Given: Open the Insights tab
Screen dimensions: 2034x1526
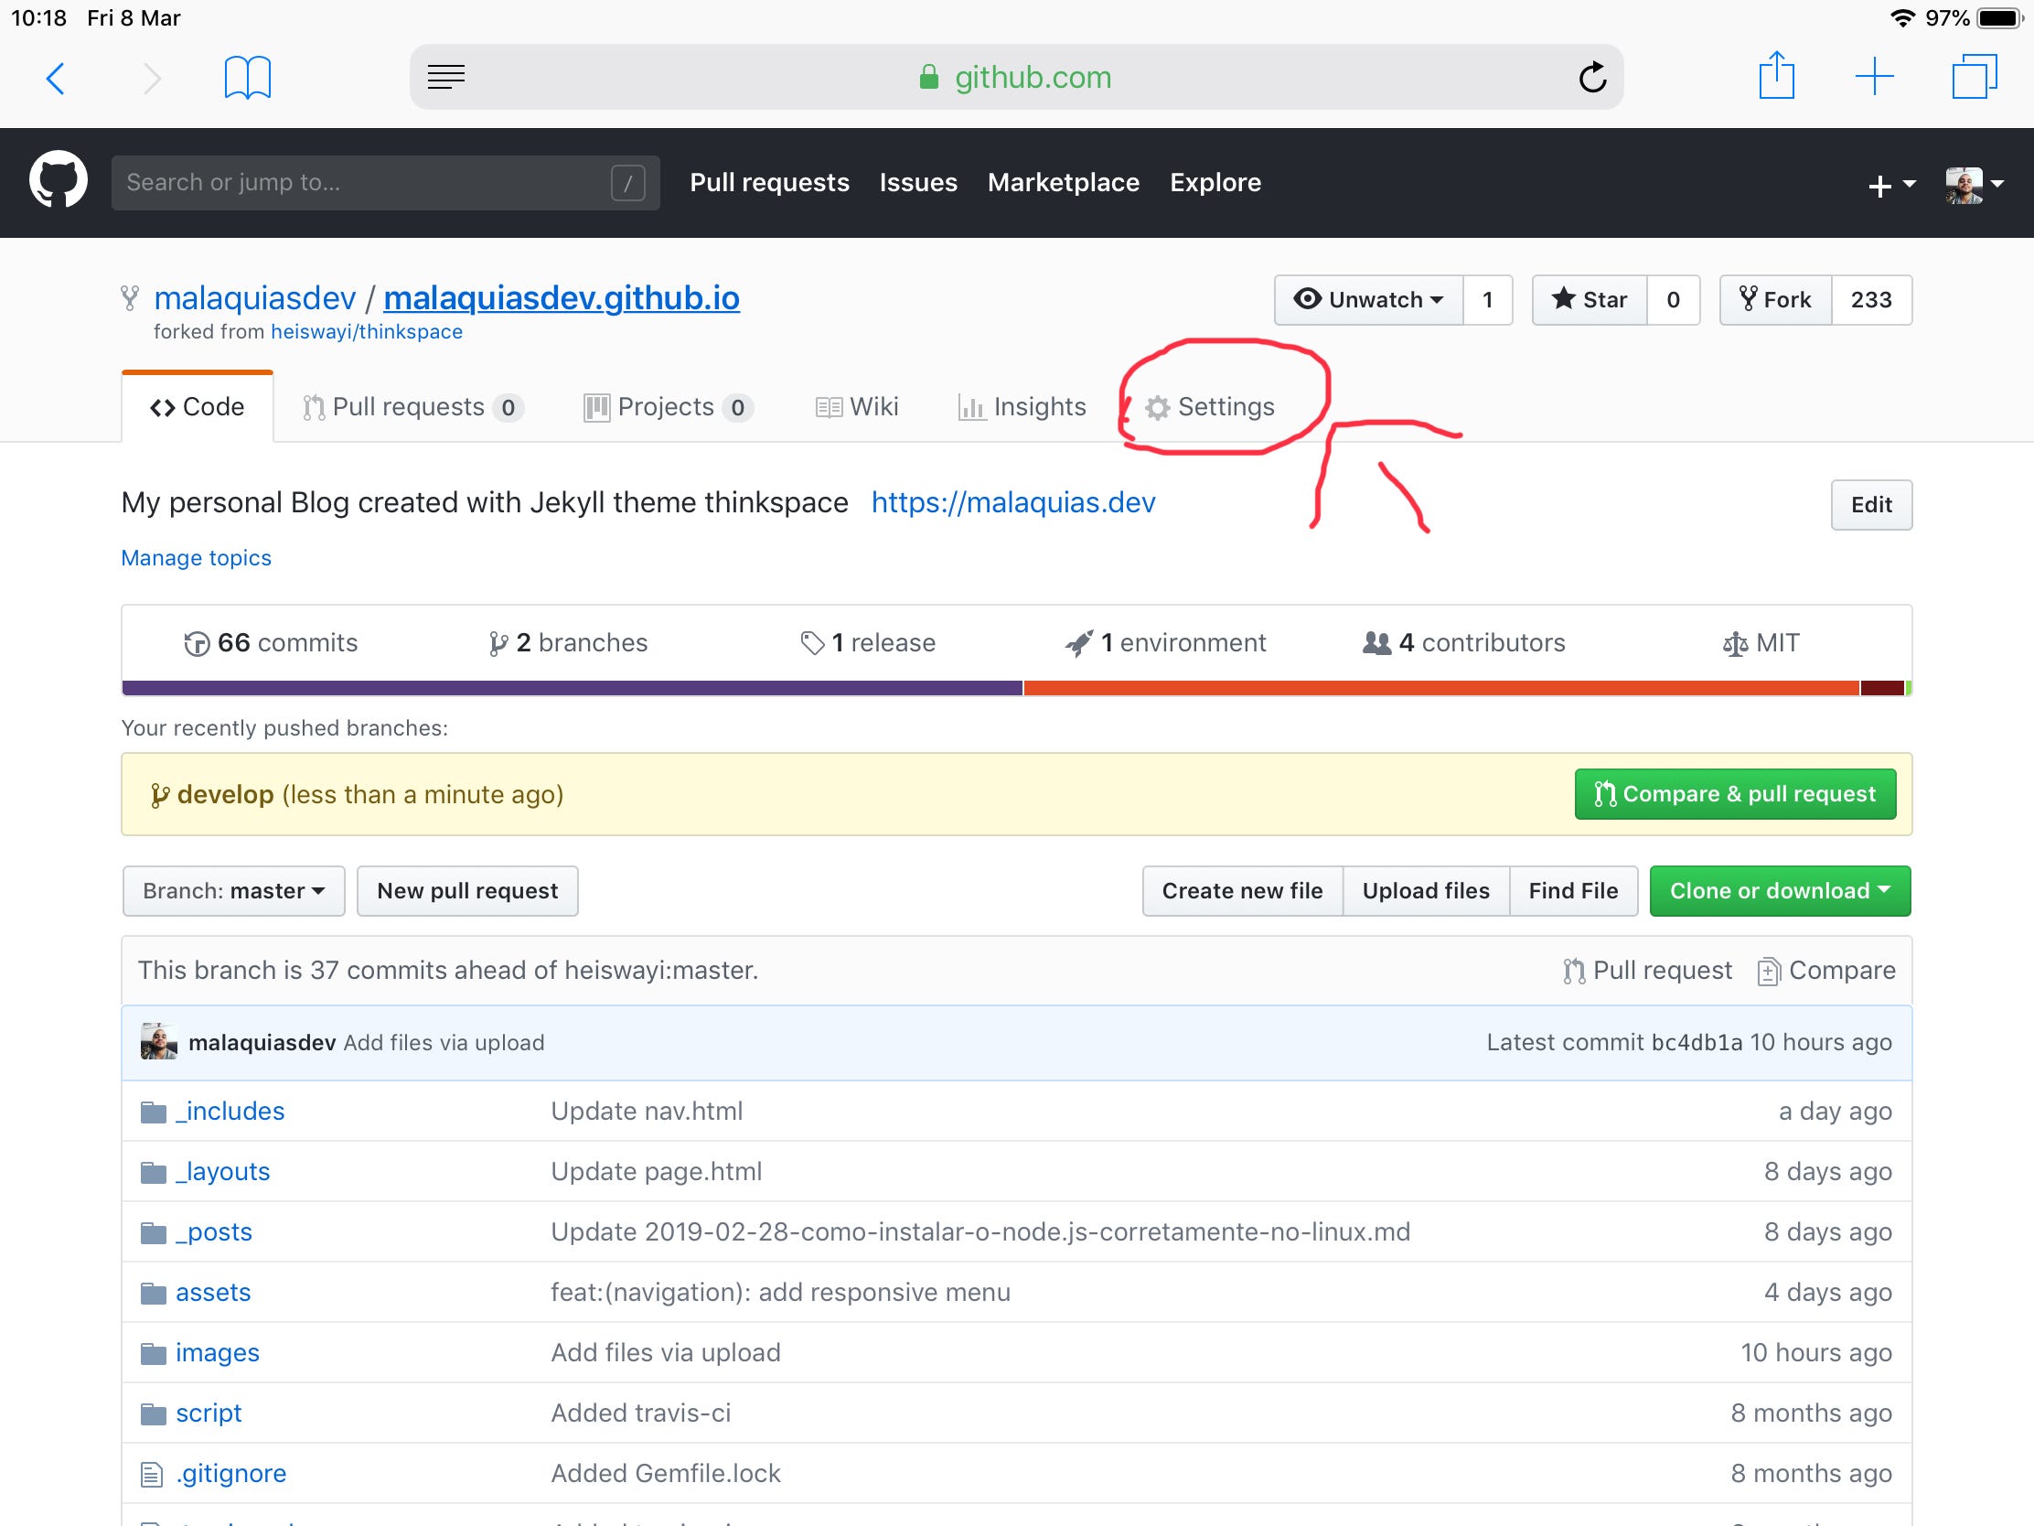Looking at the screenshot, I should click(x=1022, y=406).
